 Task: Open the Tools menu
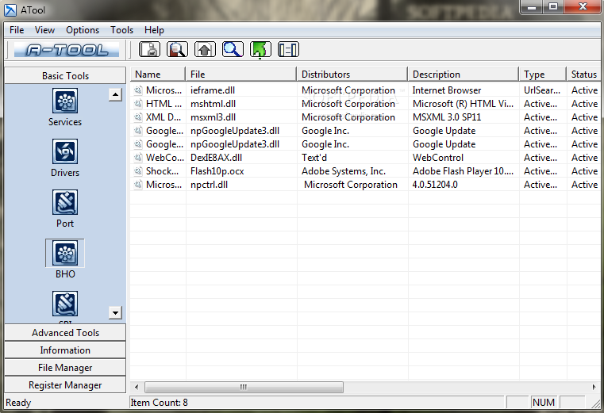point(121,30)
